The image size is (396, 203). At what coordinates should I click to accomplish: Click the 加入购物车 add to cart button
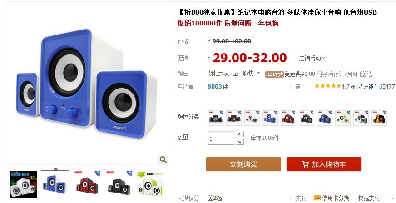point(324,164)
